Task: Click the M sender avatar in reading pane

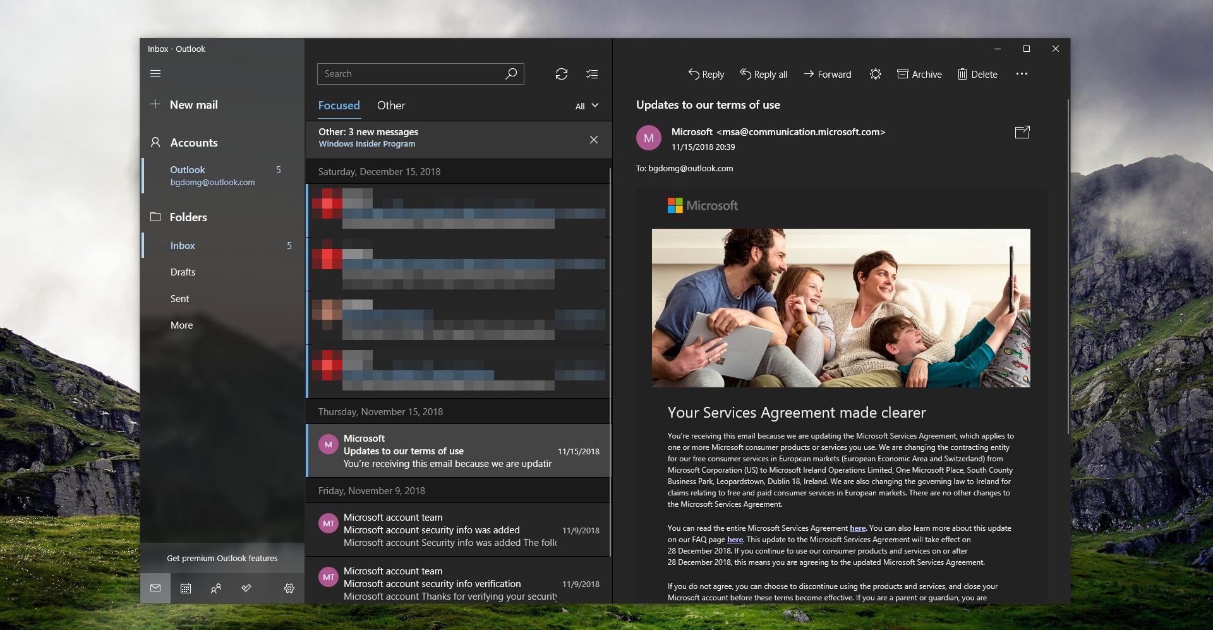Action: click(649, 138)
